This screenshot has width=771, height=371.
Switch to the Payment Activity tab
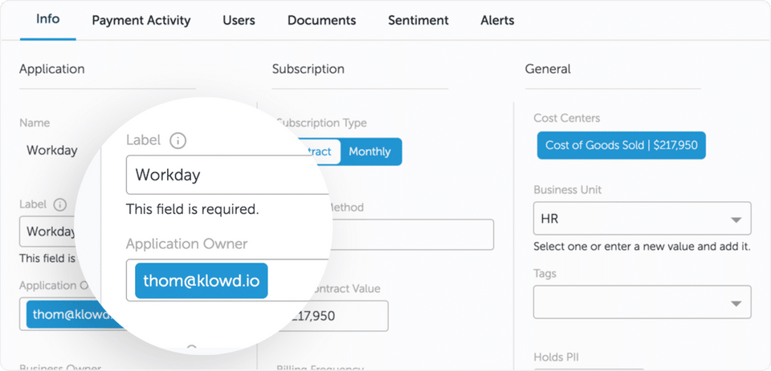(x=141, y=20)
